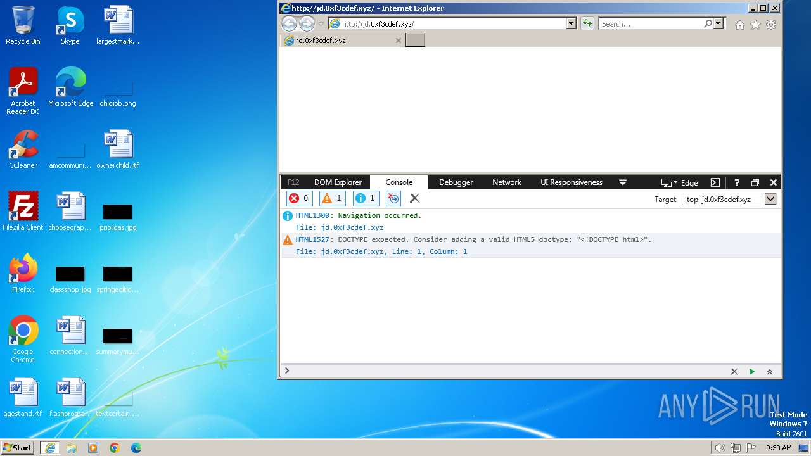Open Firefox desktop shortcut
The width and height of the screenshot is (811, 456).
[x=23, y=274]
